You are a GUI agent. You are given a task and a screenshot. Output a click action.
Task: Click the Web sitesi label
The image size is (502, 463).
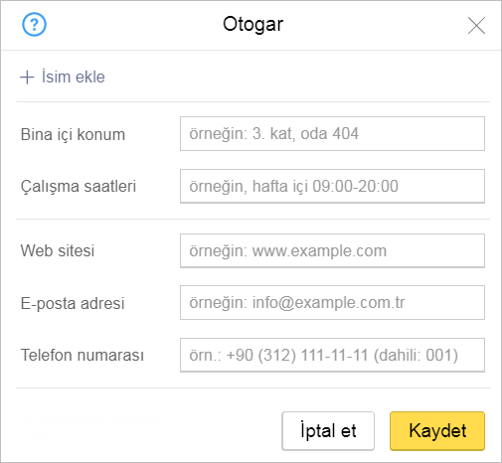(x=58, y=250)
